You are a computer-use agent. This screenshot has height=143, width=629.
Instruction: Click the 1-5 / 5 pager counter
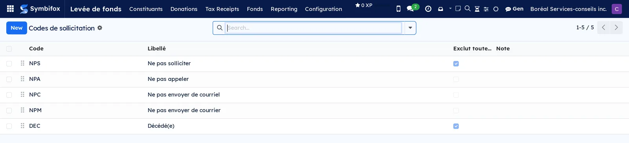[x=585, y=27]
